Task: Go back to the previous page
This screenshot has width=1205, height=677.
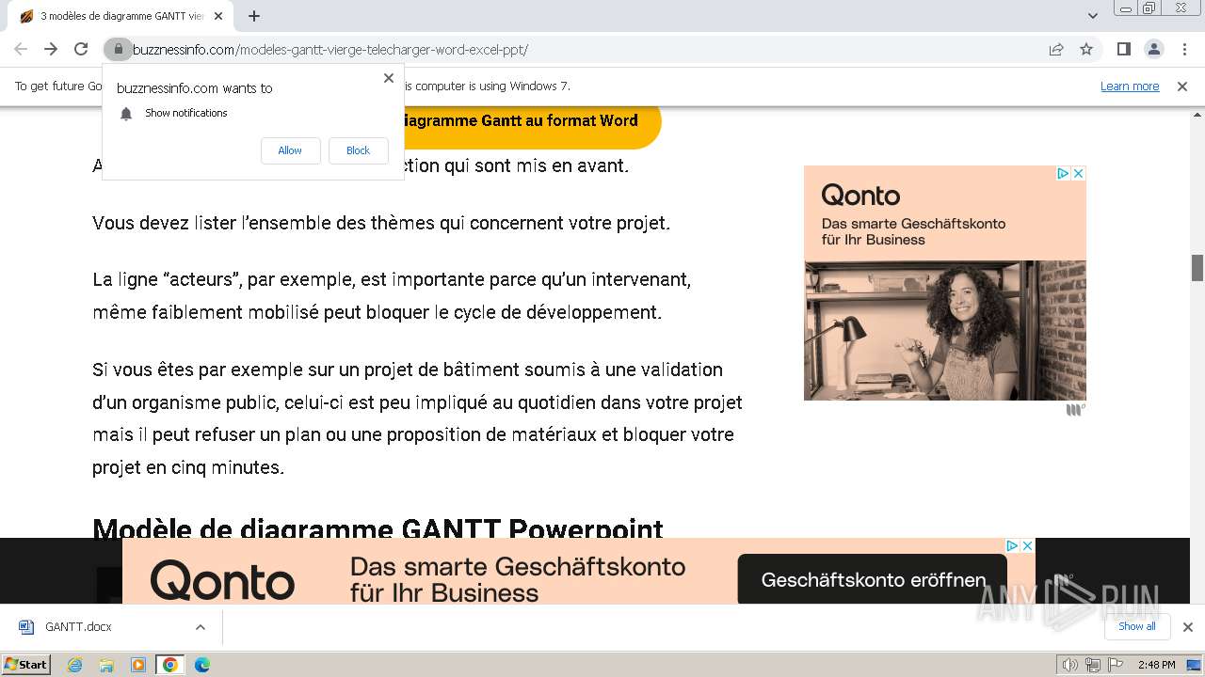Action: [21, 49]
